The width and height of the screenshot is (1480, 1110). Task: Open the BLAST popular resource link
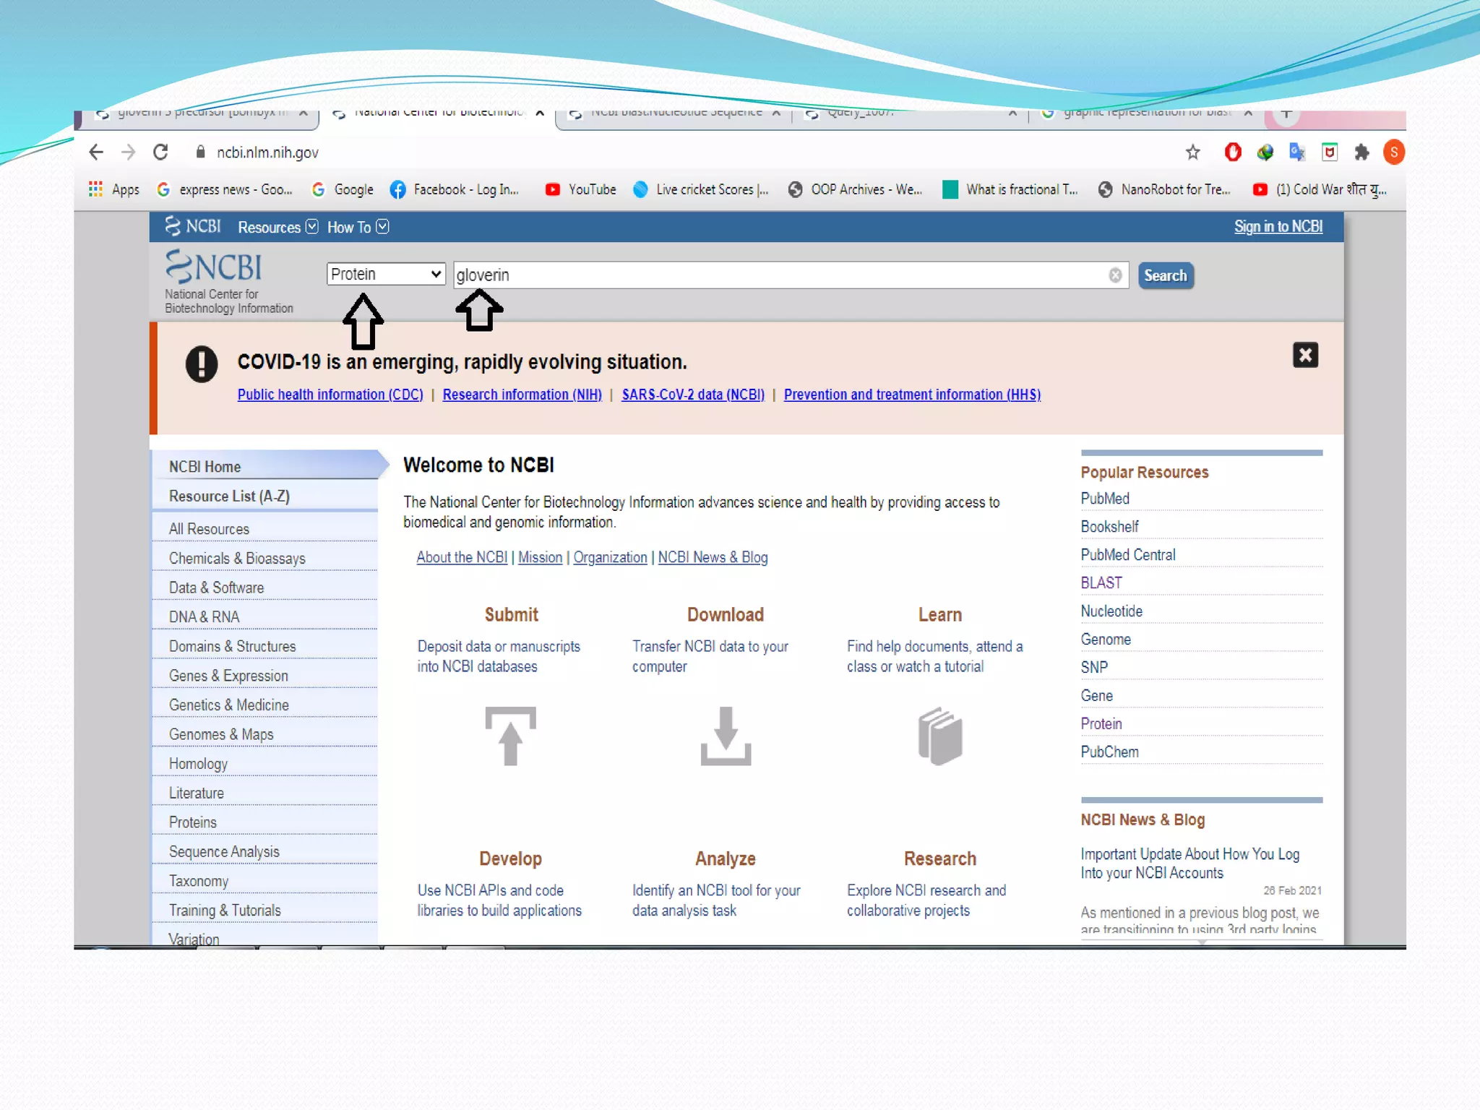pos(1101,583)
